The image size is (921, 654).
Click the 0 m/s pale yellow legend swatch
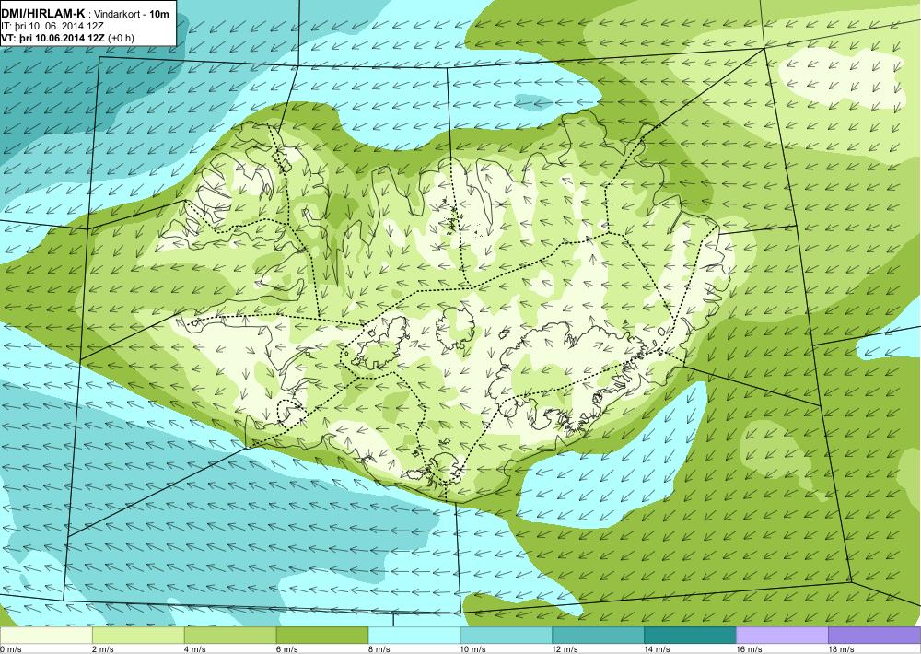46,636
